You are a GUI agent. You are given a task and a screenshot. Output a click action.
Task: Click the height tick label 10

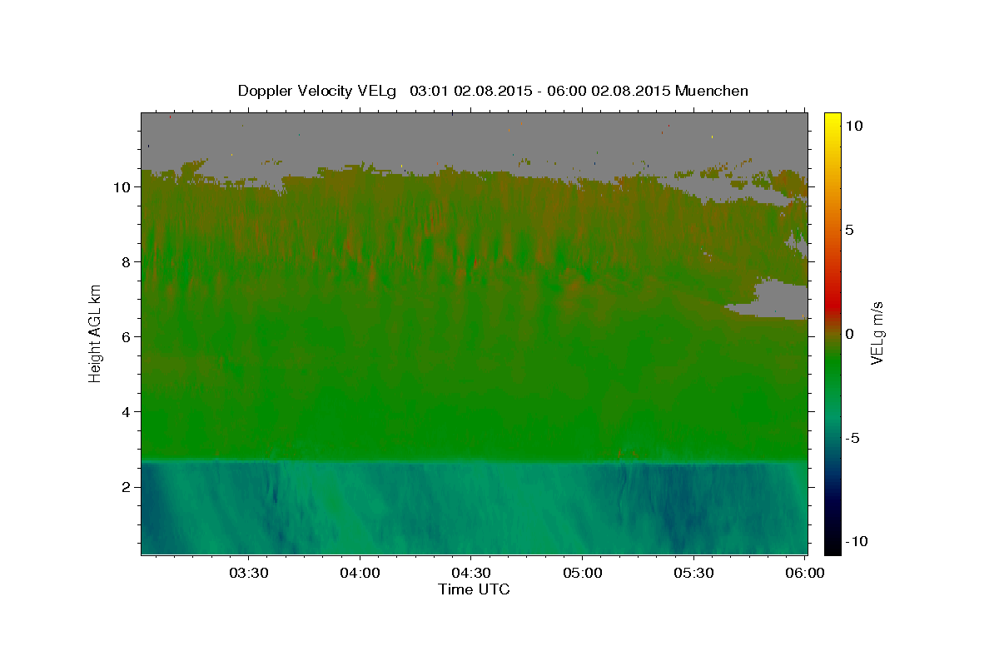pos(121,187)
